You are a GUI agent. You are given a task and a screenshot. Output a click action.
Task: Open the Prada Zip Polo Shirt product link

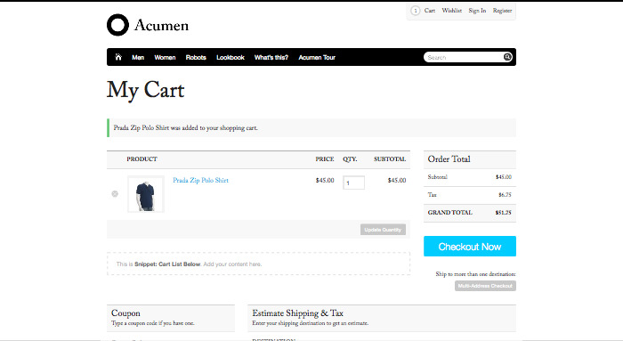pyautogui.click(x=200, y=180)
